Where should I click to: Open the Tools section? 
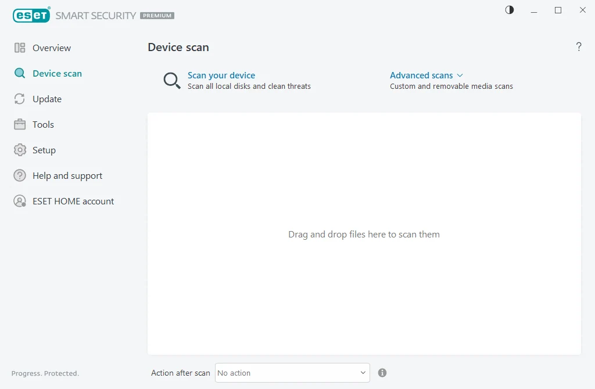tap(43, 124)
